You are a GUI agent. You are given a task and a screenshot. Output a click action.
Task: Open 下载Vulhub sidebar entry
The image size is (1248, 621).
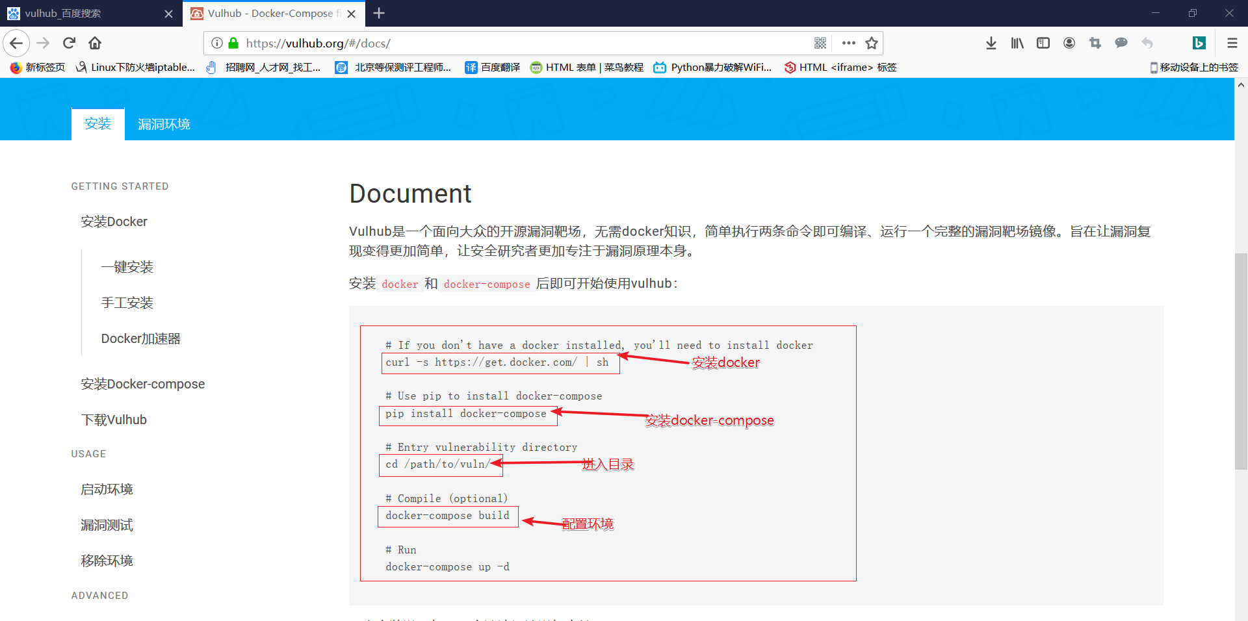tap(114, 420)
